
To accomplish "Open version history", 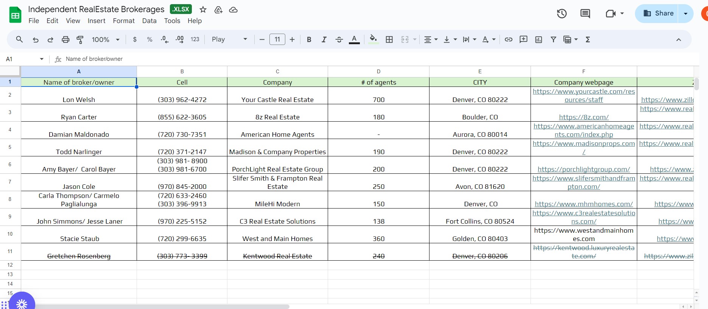I will [562, 14].
